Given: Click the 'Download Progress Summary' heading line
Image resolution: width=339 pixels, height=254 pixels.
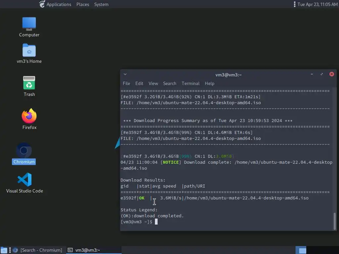Looking at the screenshot, I should click(208, 120).
